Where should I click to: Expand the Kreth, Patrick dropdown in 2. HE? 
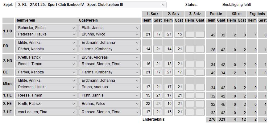point(46,104)
